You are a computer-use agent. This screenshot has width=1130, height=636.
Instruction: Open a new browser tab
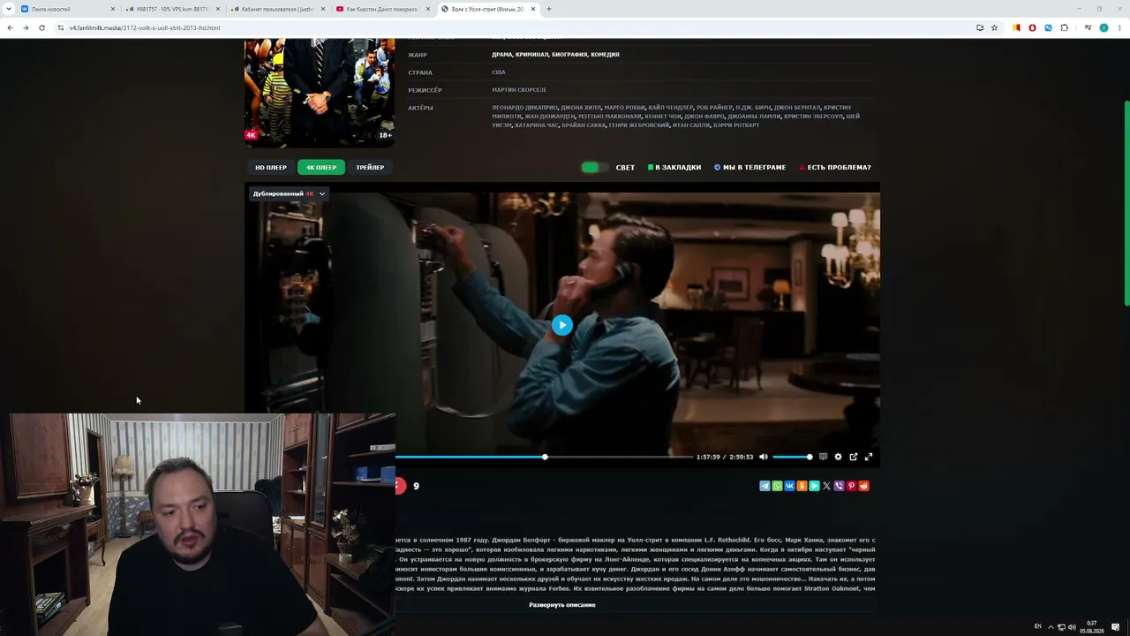[549, 9]
